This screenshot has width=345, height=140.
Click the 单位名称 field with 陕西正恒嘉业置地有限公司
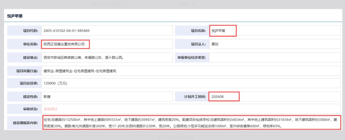pos(107,44)
